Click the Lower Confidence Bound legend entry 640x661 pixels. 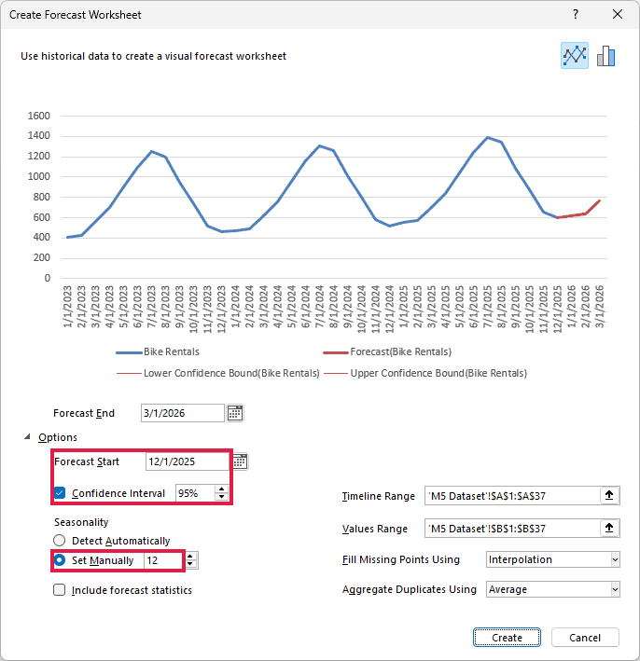pyautogui.click(x=217, y=373)
